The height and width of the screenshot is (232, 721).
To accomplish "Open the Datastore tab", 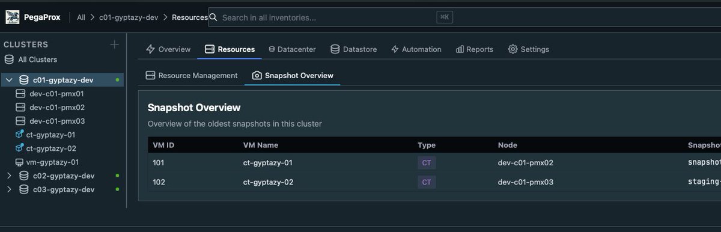I will 354,49.
